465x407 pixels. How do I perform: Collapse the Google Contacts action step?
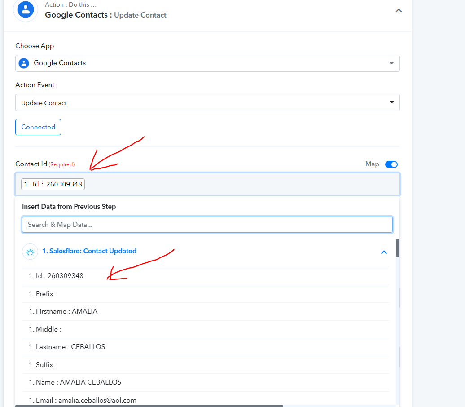point(399,11)
